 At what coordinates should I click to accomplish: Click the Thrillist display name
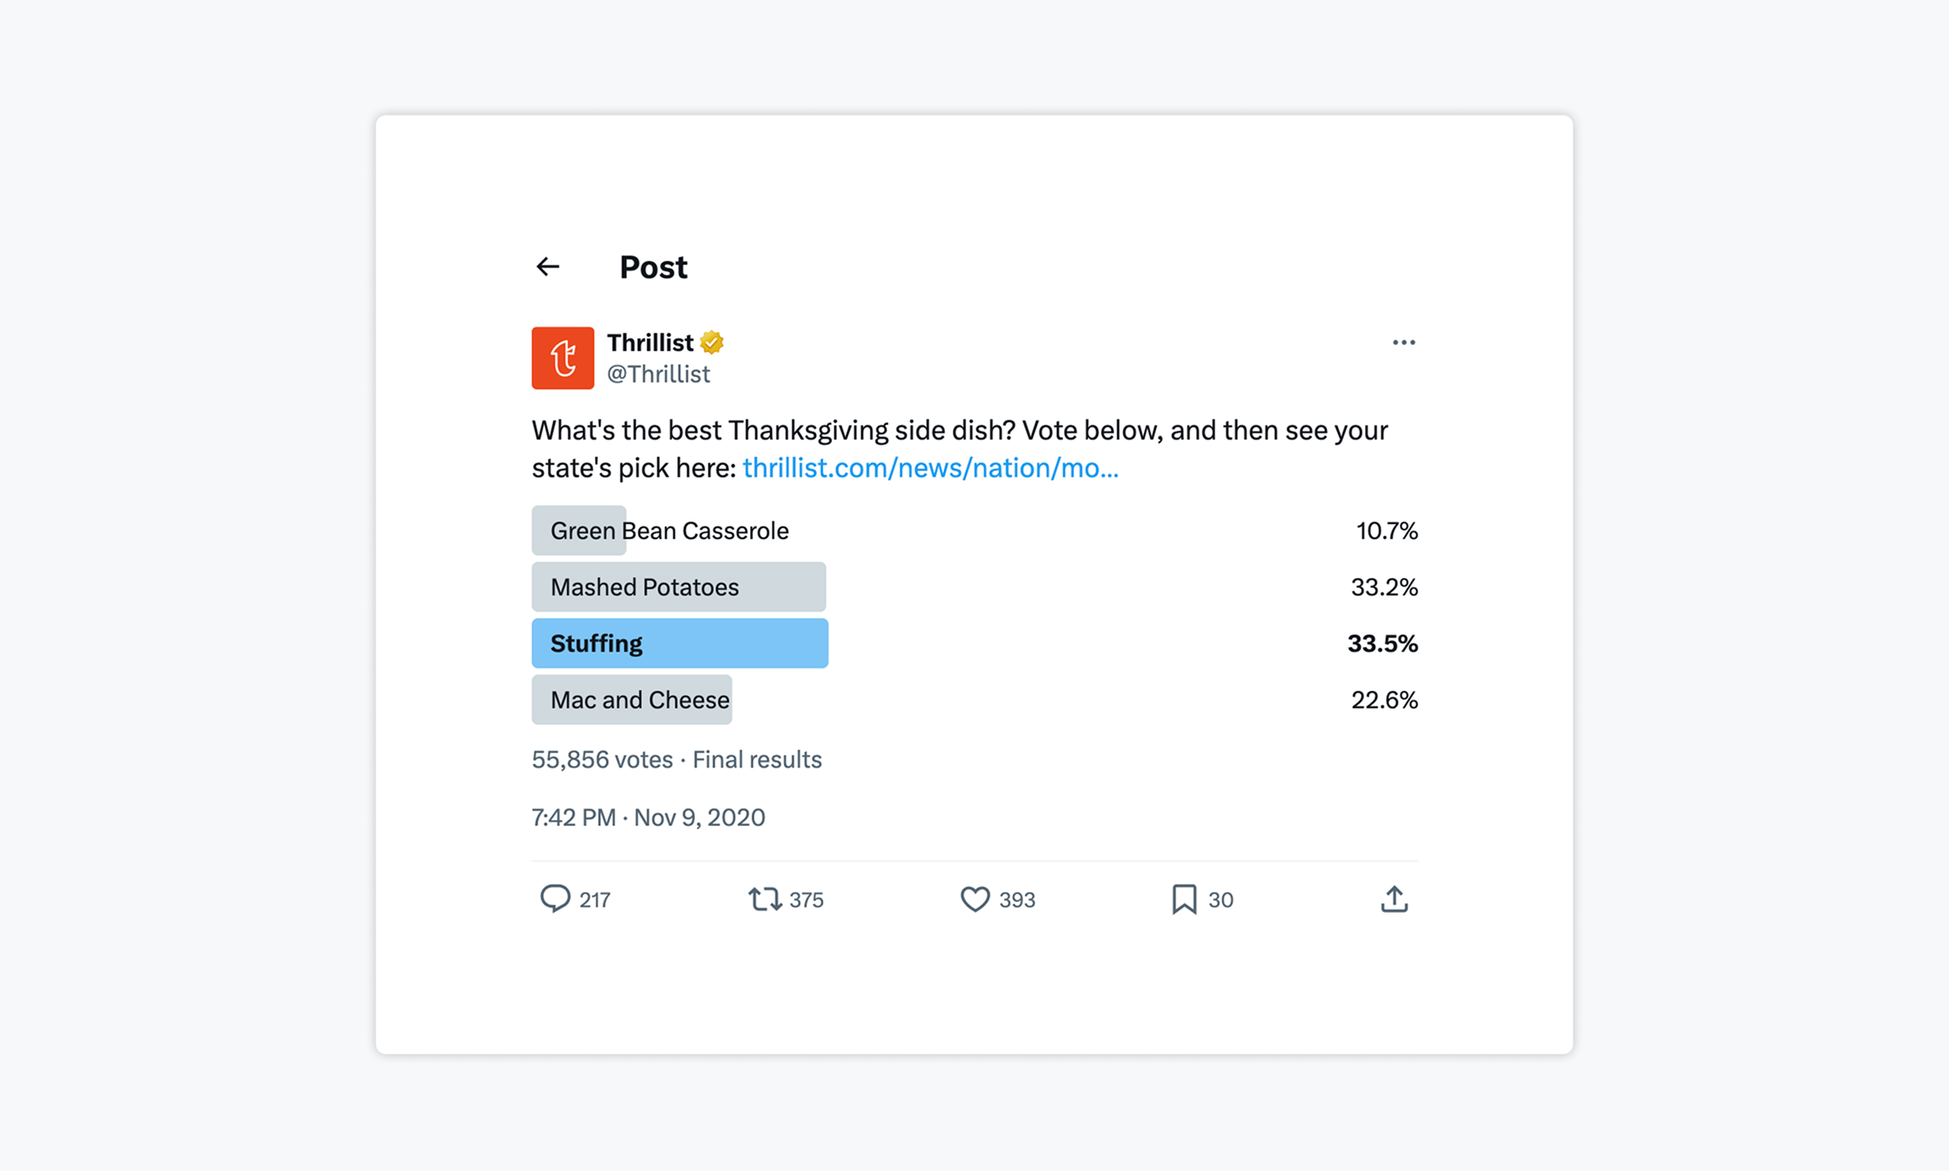pyautogui.click(x=650, y=343)
